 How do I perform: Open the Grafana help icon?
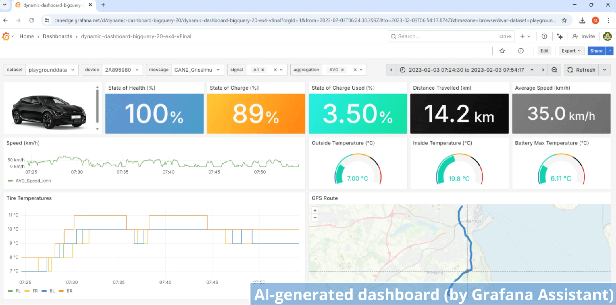point(544,36)
